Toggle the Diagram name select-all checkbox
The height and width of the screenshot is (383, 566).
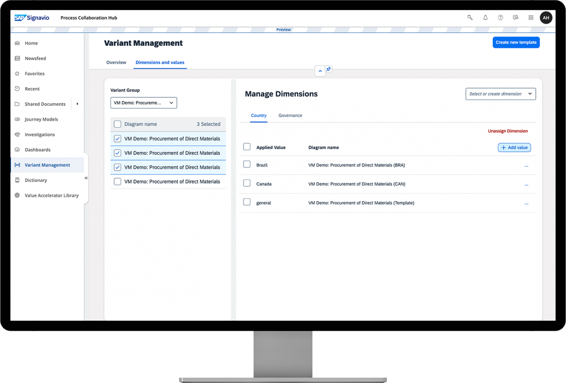point(117,124)
